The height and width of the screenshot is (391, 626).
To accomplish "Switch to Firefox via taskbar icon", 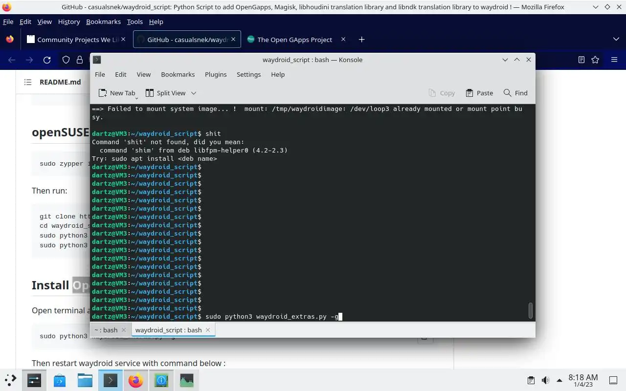I will point(136,380).
